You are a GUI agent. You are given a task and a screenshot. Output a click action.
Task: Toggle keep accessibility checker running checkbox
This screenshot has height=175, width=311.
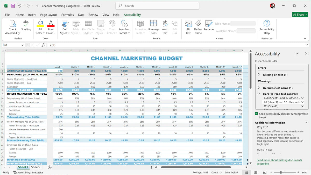(x=256, y=114)
